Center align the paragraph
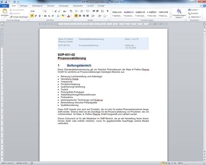This screenshot has width=206, height=165. pos(80,16)
